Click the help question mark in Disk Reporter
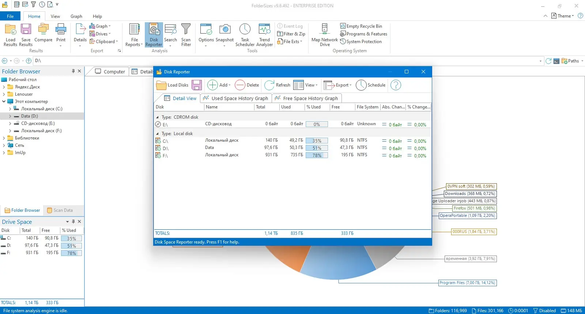The width and height of the screenshot is (585, 314). coord(396,85)
